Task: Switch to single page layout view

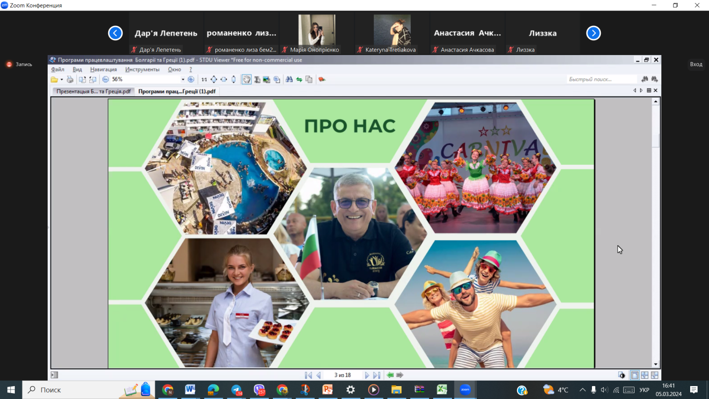Action: pos(635,375)
